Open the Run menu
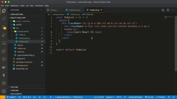 32,5
